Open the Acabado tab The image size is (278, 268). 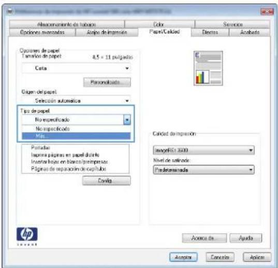point(250,32)
